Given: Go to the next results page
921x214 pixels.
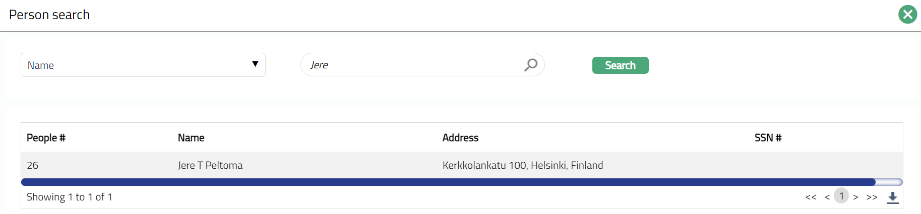Looking at the screenshot, I should 855,197.
